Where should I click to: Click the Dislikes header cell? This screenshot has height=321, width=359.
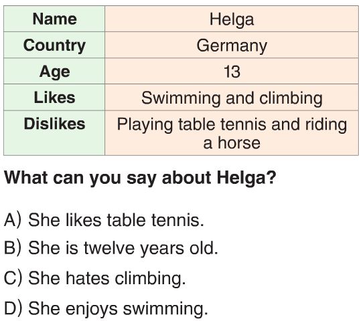(54, 133)
